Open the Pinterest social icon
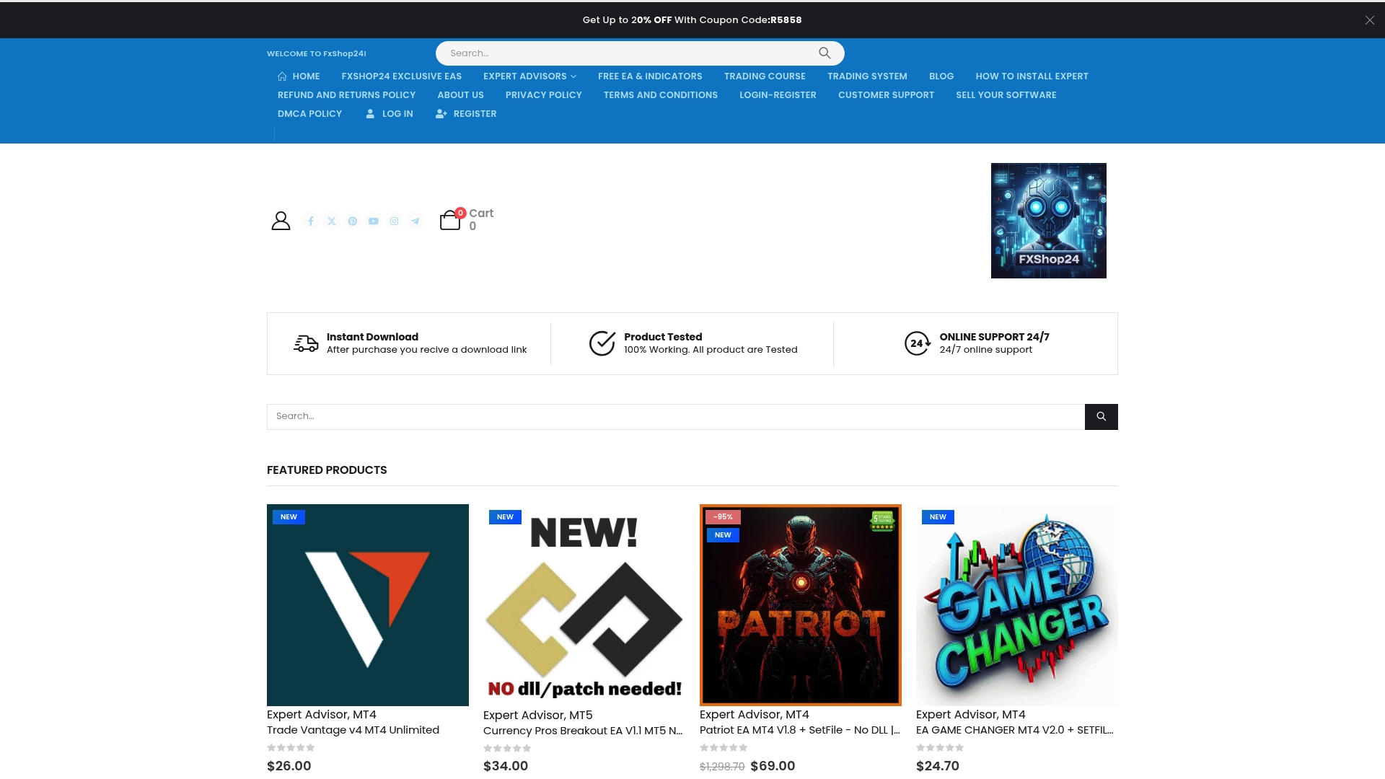 click(352, 221)
